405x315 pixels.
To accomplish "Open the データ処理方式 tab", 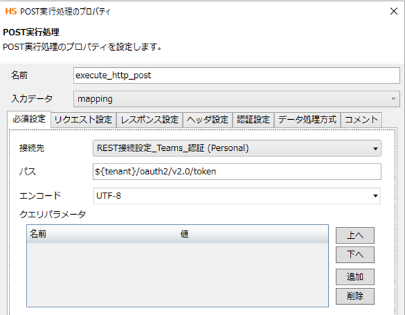I will tap(307, 119).
